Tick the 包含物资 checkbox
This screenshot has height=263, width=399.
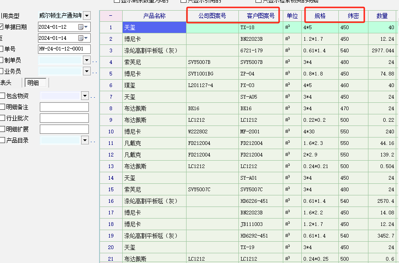pos(2,96)
